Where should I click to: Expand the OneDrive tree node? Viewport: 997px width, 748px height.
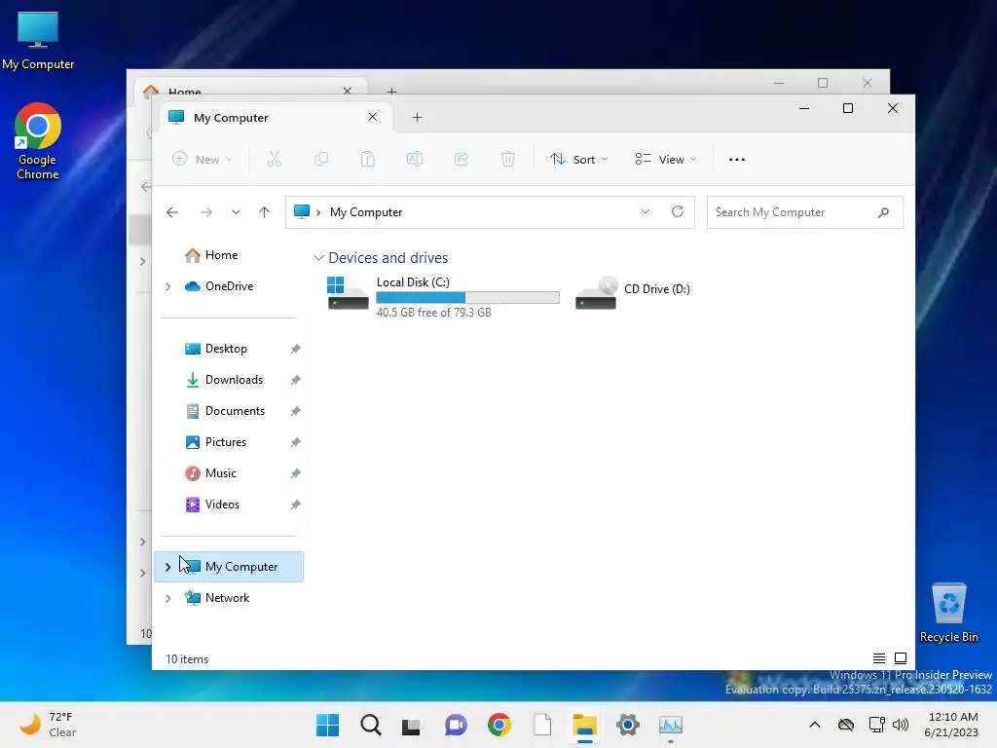click(x=167, y=287)
